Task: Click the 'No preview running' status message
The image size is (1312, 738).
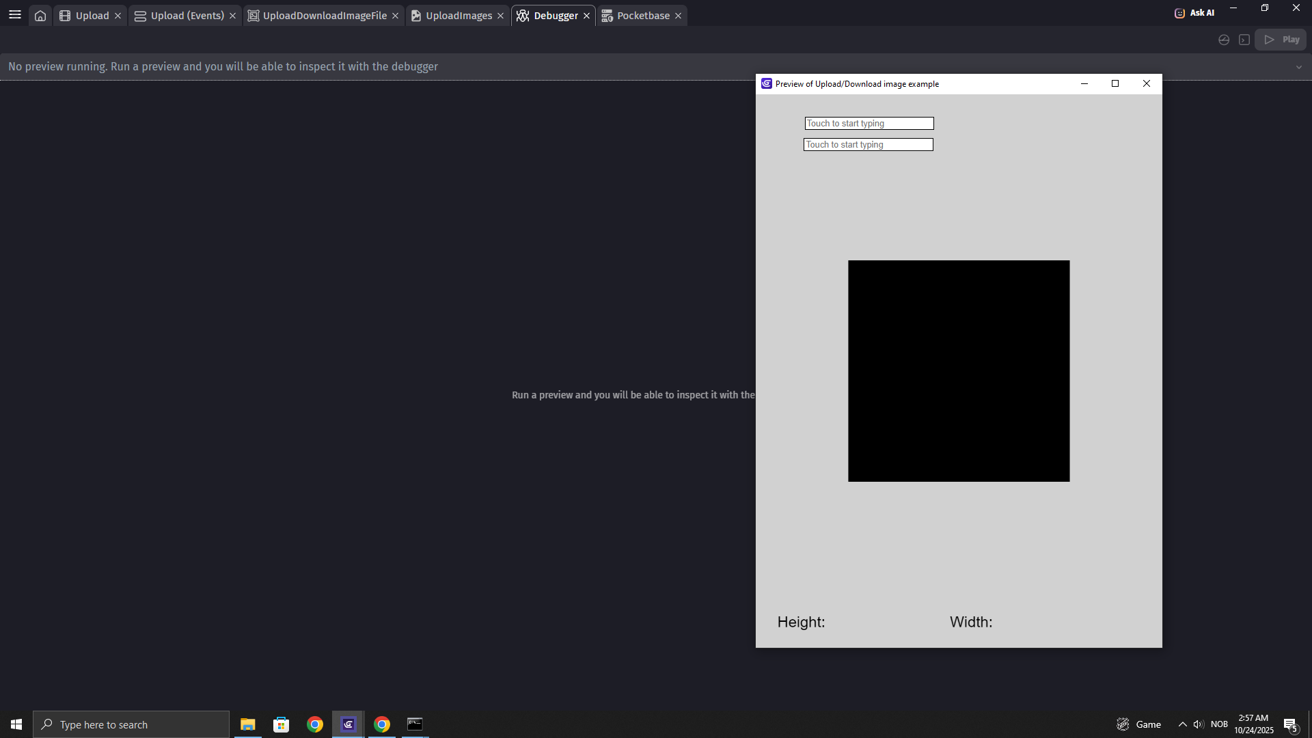Action: (223, 67)
